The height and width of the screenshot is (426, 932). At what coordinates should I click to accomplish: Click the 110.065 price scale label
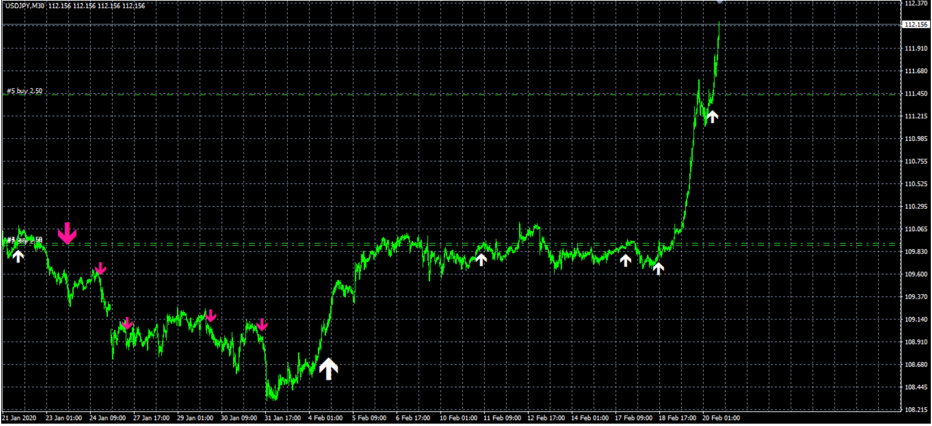click(916, 229)
